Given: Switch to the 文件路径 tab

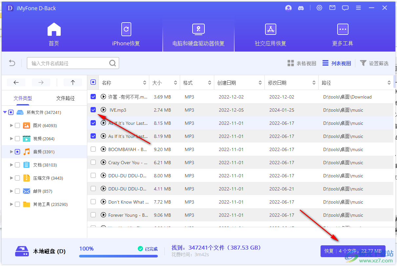Looking at the screenshot, I should [65, 98].
